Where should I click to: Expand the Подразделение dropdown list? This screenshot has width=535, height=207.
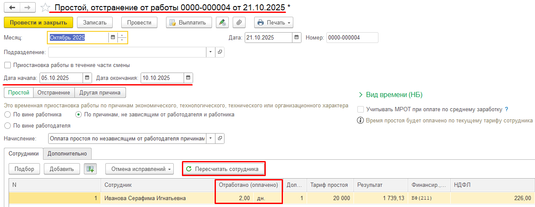pyautogui.click(x=211, y=52)
